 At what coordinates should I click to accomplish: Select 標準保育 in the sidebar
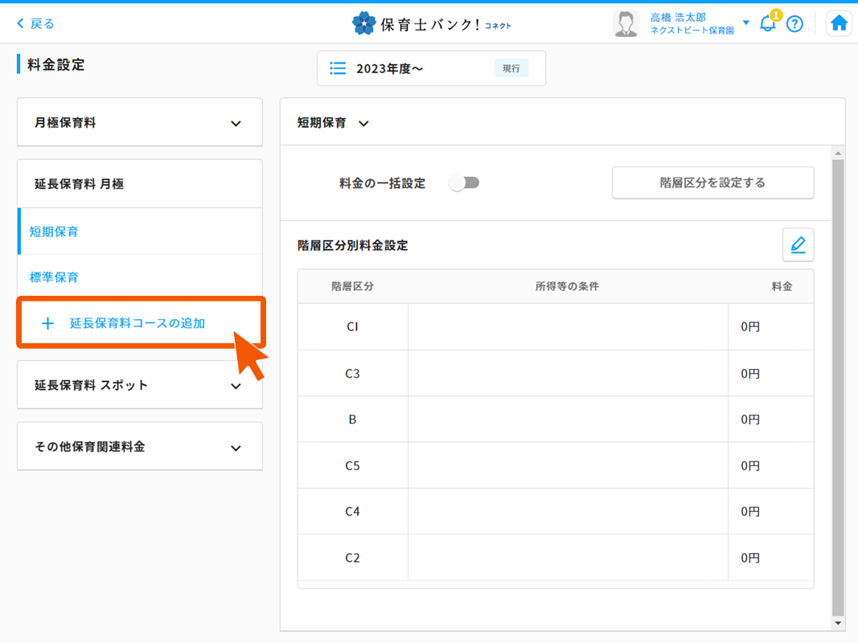[x=54, y=276]
